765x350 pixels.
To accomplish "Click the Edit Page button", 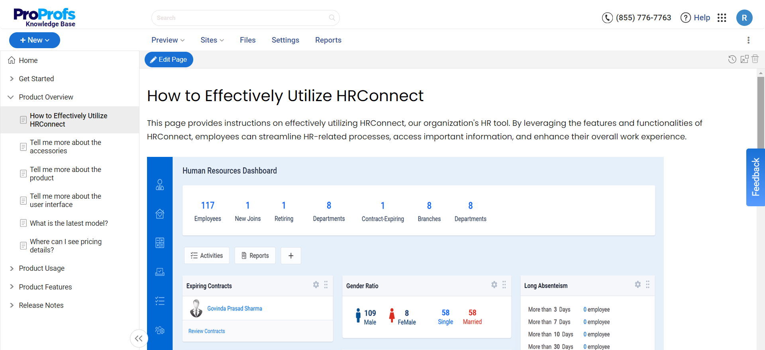I will click(x=169, y=60).
